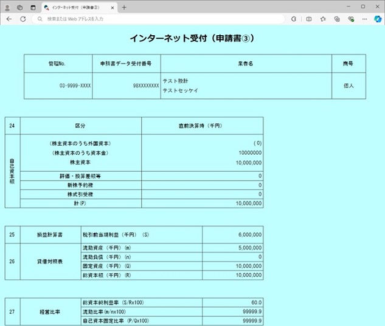Click the search magnifier icon in address bar

pyautogui.click(x=40, y=19)
